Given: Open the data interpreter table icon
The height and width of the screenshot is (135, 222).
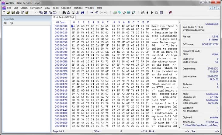Looking at the screenshot, I should tap(161, 12).
